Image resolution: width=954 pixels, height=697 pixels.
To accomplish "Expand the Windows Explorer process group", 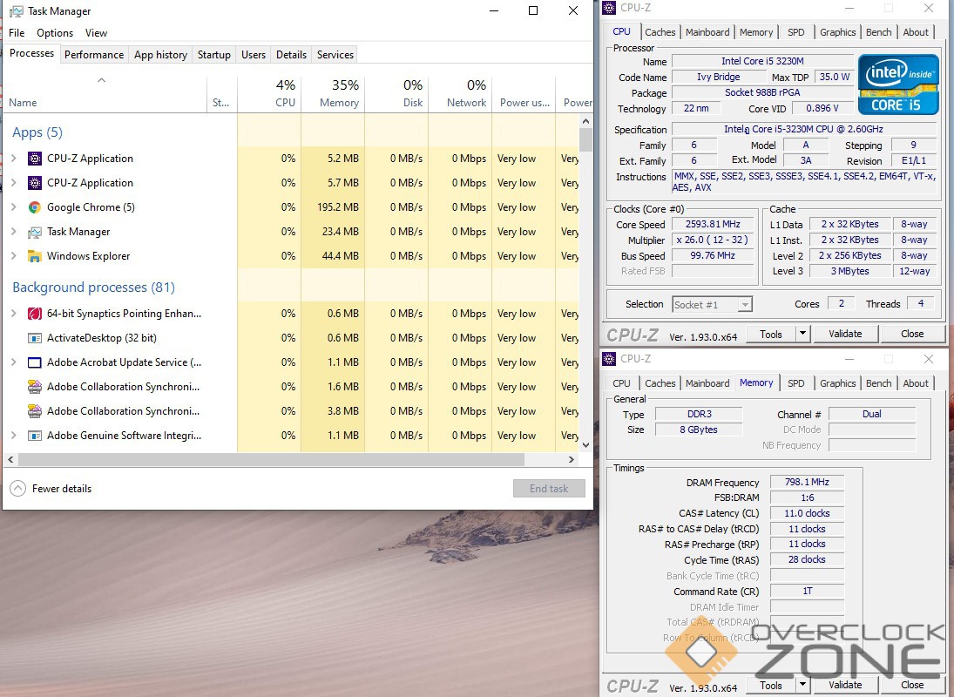I will [x=13, y=256].
